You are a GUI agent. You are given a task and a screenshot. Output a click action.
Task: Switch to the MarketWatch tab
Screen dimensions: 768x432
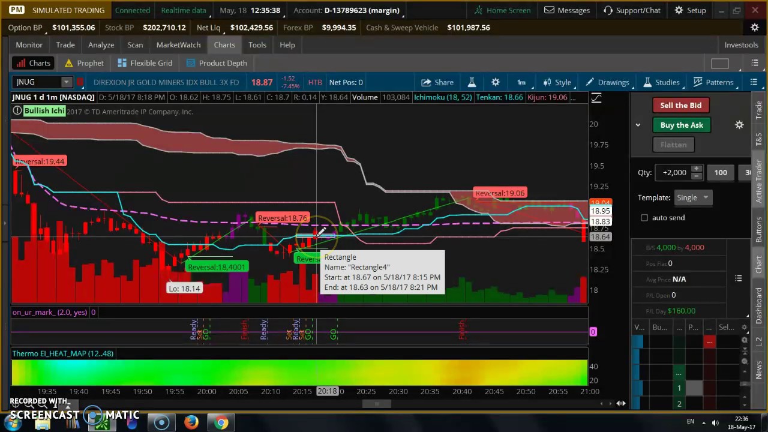[x=178, y=45]
